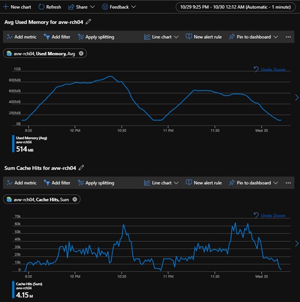Pin Used Memory chart to dashboard

point(253,37)
